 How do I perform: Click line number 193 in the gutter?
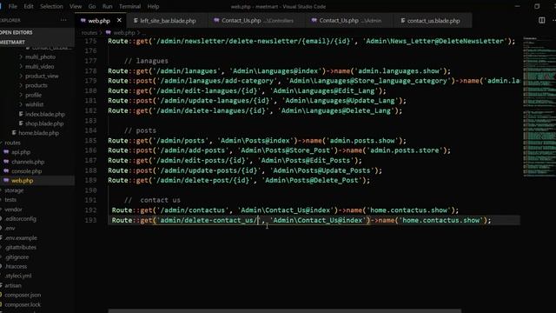pos(90,220)
